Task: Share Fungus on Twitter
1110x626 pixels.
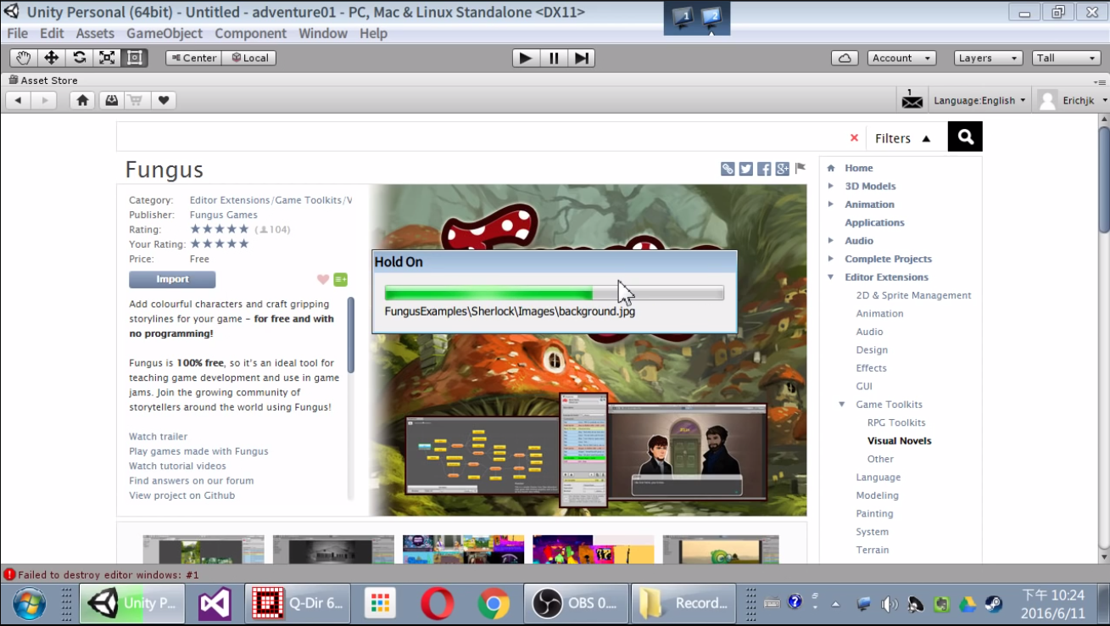Action: (x=745, y=169)
